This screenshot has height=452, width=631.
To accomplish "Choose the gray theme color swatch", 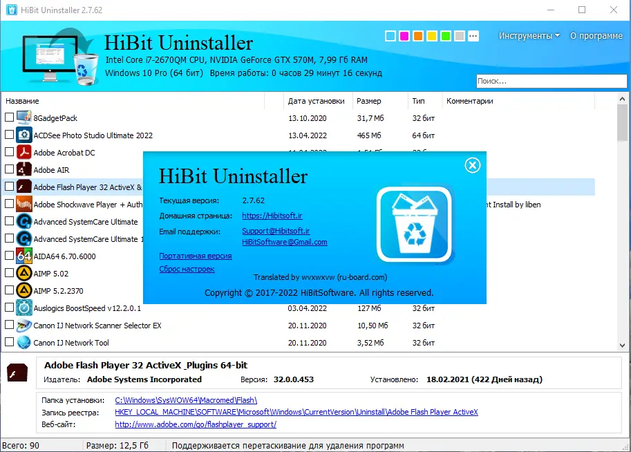I will 459,36.
